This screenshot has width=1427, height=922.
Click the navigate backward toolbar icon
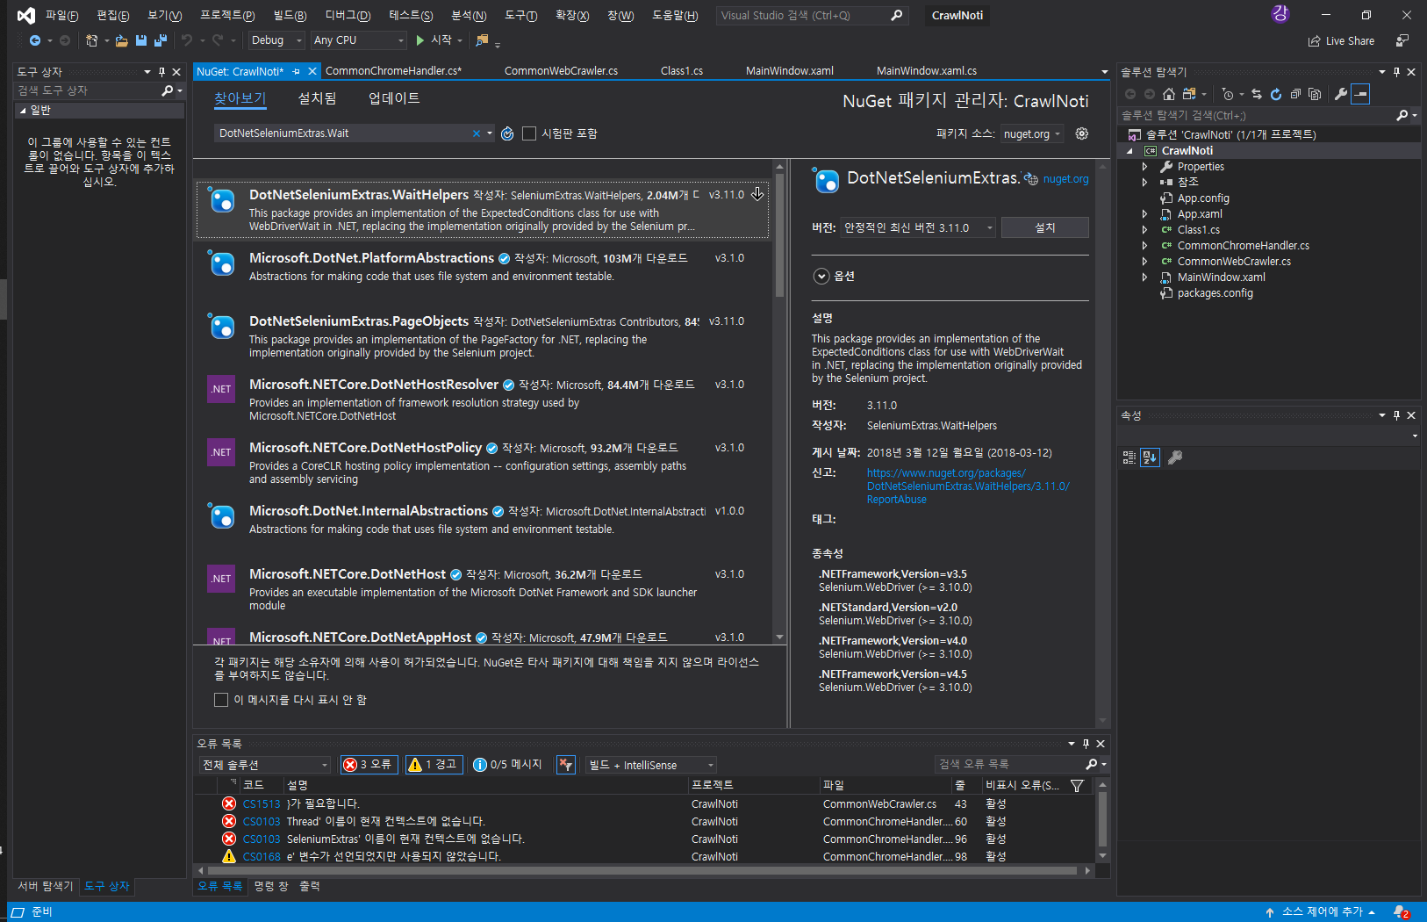point(35,40)
